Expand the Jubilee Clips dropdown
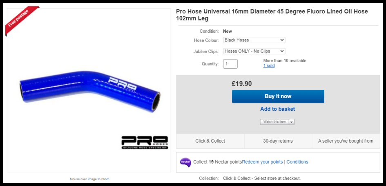The height and width of the screenshot is (186, 386). (254, 51)
